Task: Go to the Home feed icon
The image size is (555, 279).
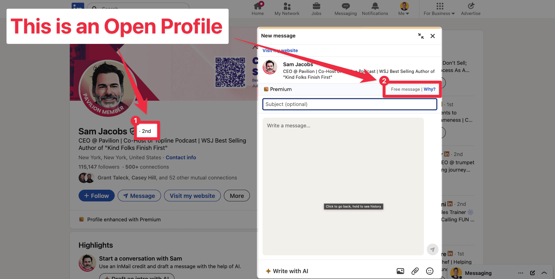Action: coord(258,6)
